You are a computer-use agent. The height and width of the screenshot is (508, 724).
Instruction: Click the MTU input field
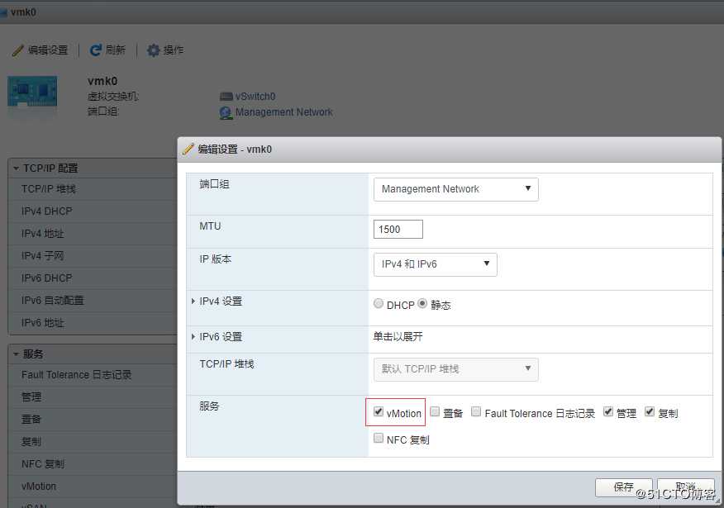pos(398,230)
